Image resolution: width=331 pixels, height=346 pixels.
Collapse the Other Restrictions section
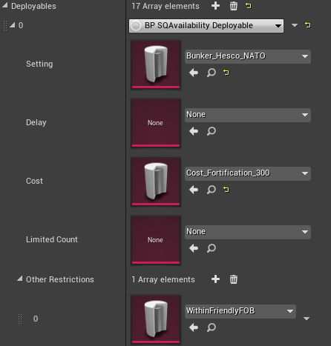click(20, 279)
